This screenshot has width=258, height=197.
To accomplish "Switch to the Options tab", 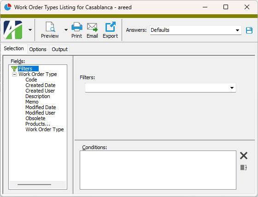I will coord(38,49).
